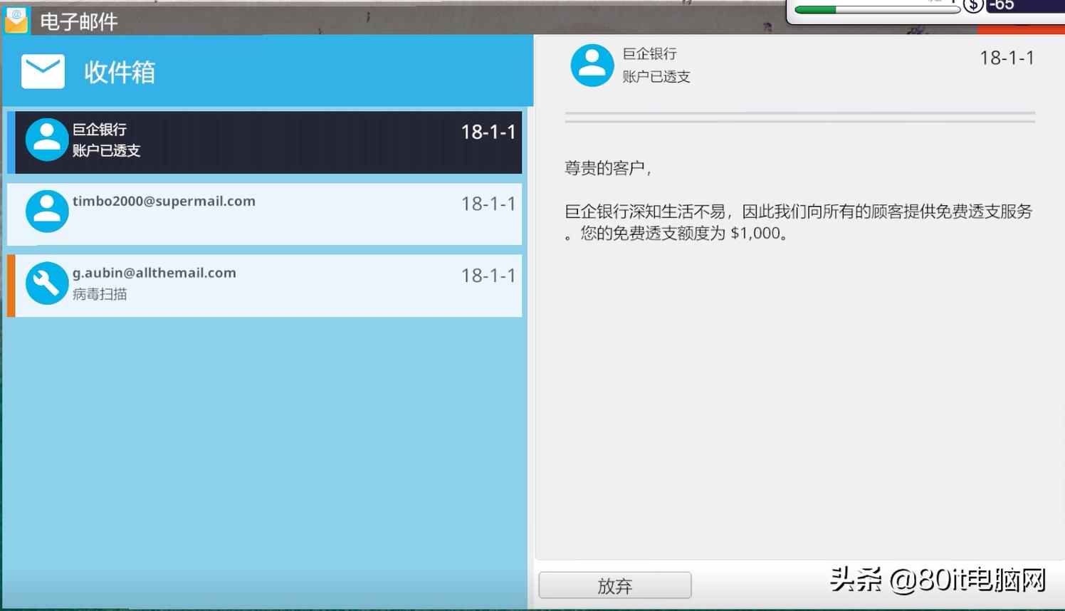The image size is (1065, 611).
Task: Click the email app envelope icon top left
Action: click(x=16, y=21)
